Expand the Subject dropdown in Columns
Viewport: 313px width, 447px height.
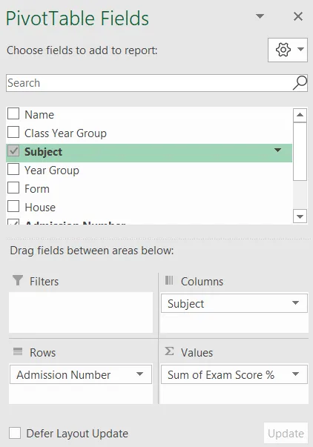coord(296,303)
